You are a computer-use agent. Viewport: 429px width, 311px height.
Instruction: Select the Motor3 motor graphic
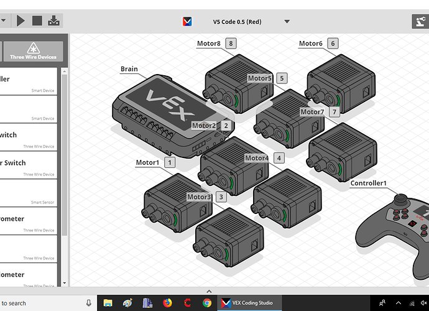pyautogui.click(x=229, y=237)
